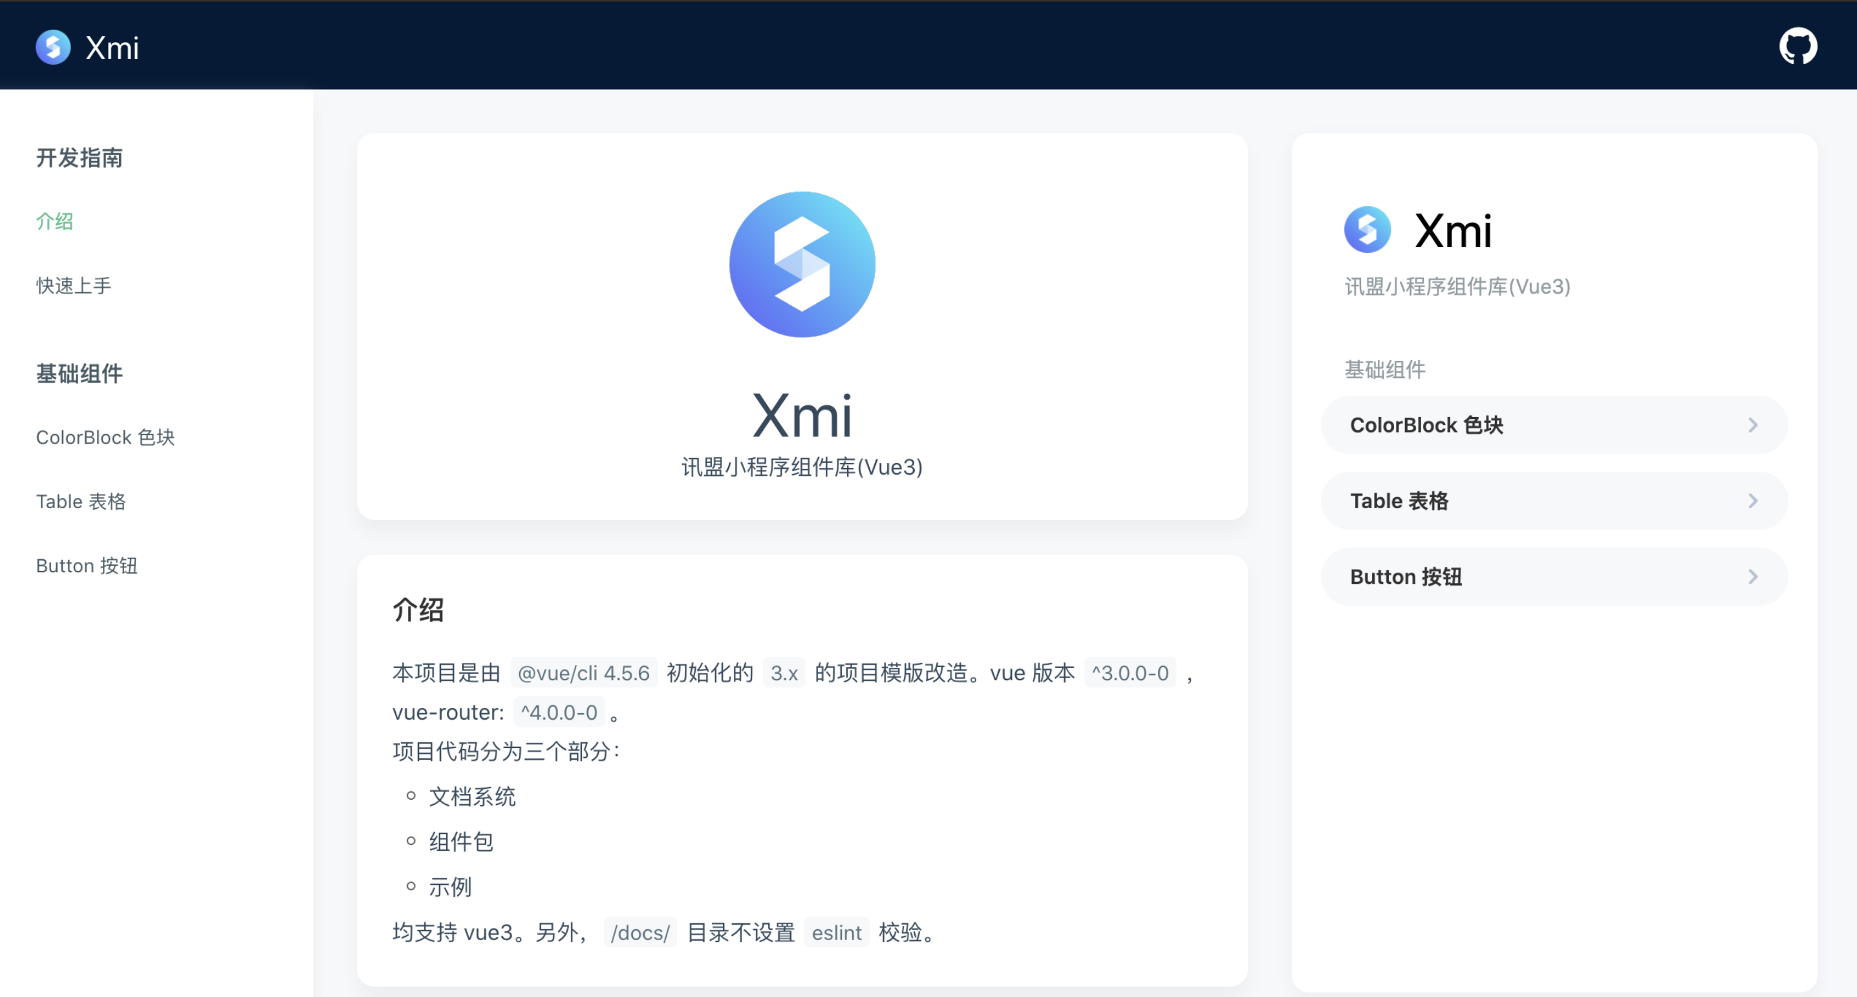Click the large Xmi logo image
Viewport: 1857px width, 997px height.
(802, 264)
